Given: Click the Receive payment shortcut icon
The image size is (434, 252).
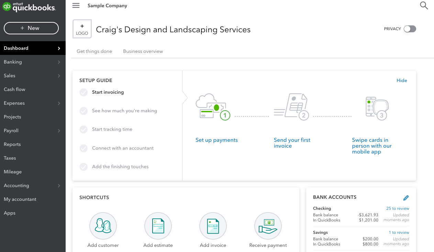Looking at the screenshot, I should pyautogui.click(x=268, y=226).
